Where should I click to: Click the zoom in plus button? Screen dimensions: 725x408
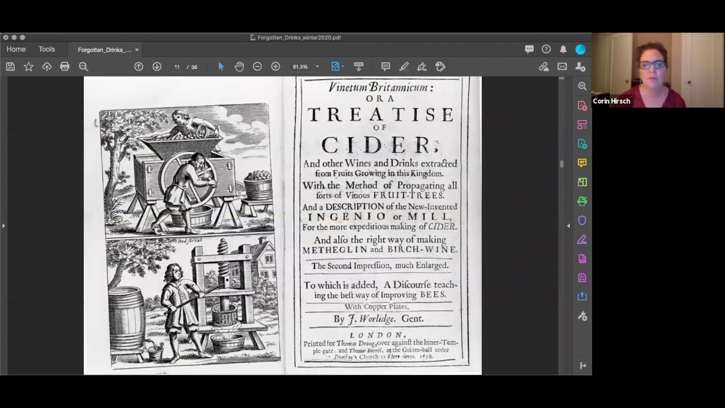tap(275, 67)
